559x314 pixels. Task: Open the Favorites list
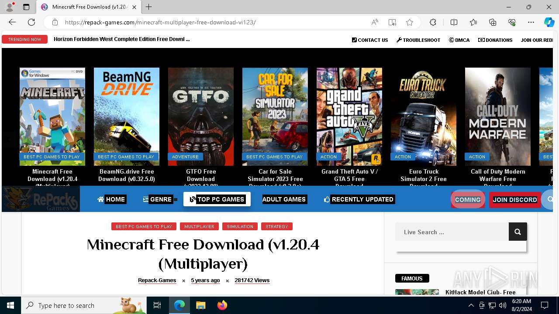pyautogui.click(x=473, y=22)
